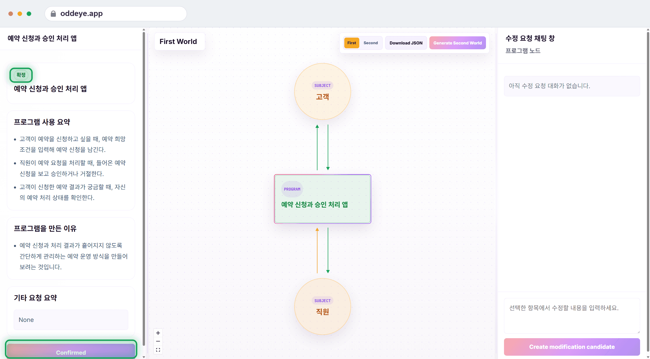Click the PROGRAM node 예약 신청과 승인 처리 앱
Screen dimensions: 650x359
pyautogui.click(x=322, y=199)
